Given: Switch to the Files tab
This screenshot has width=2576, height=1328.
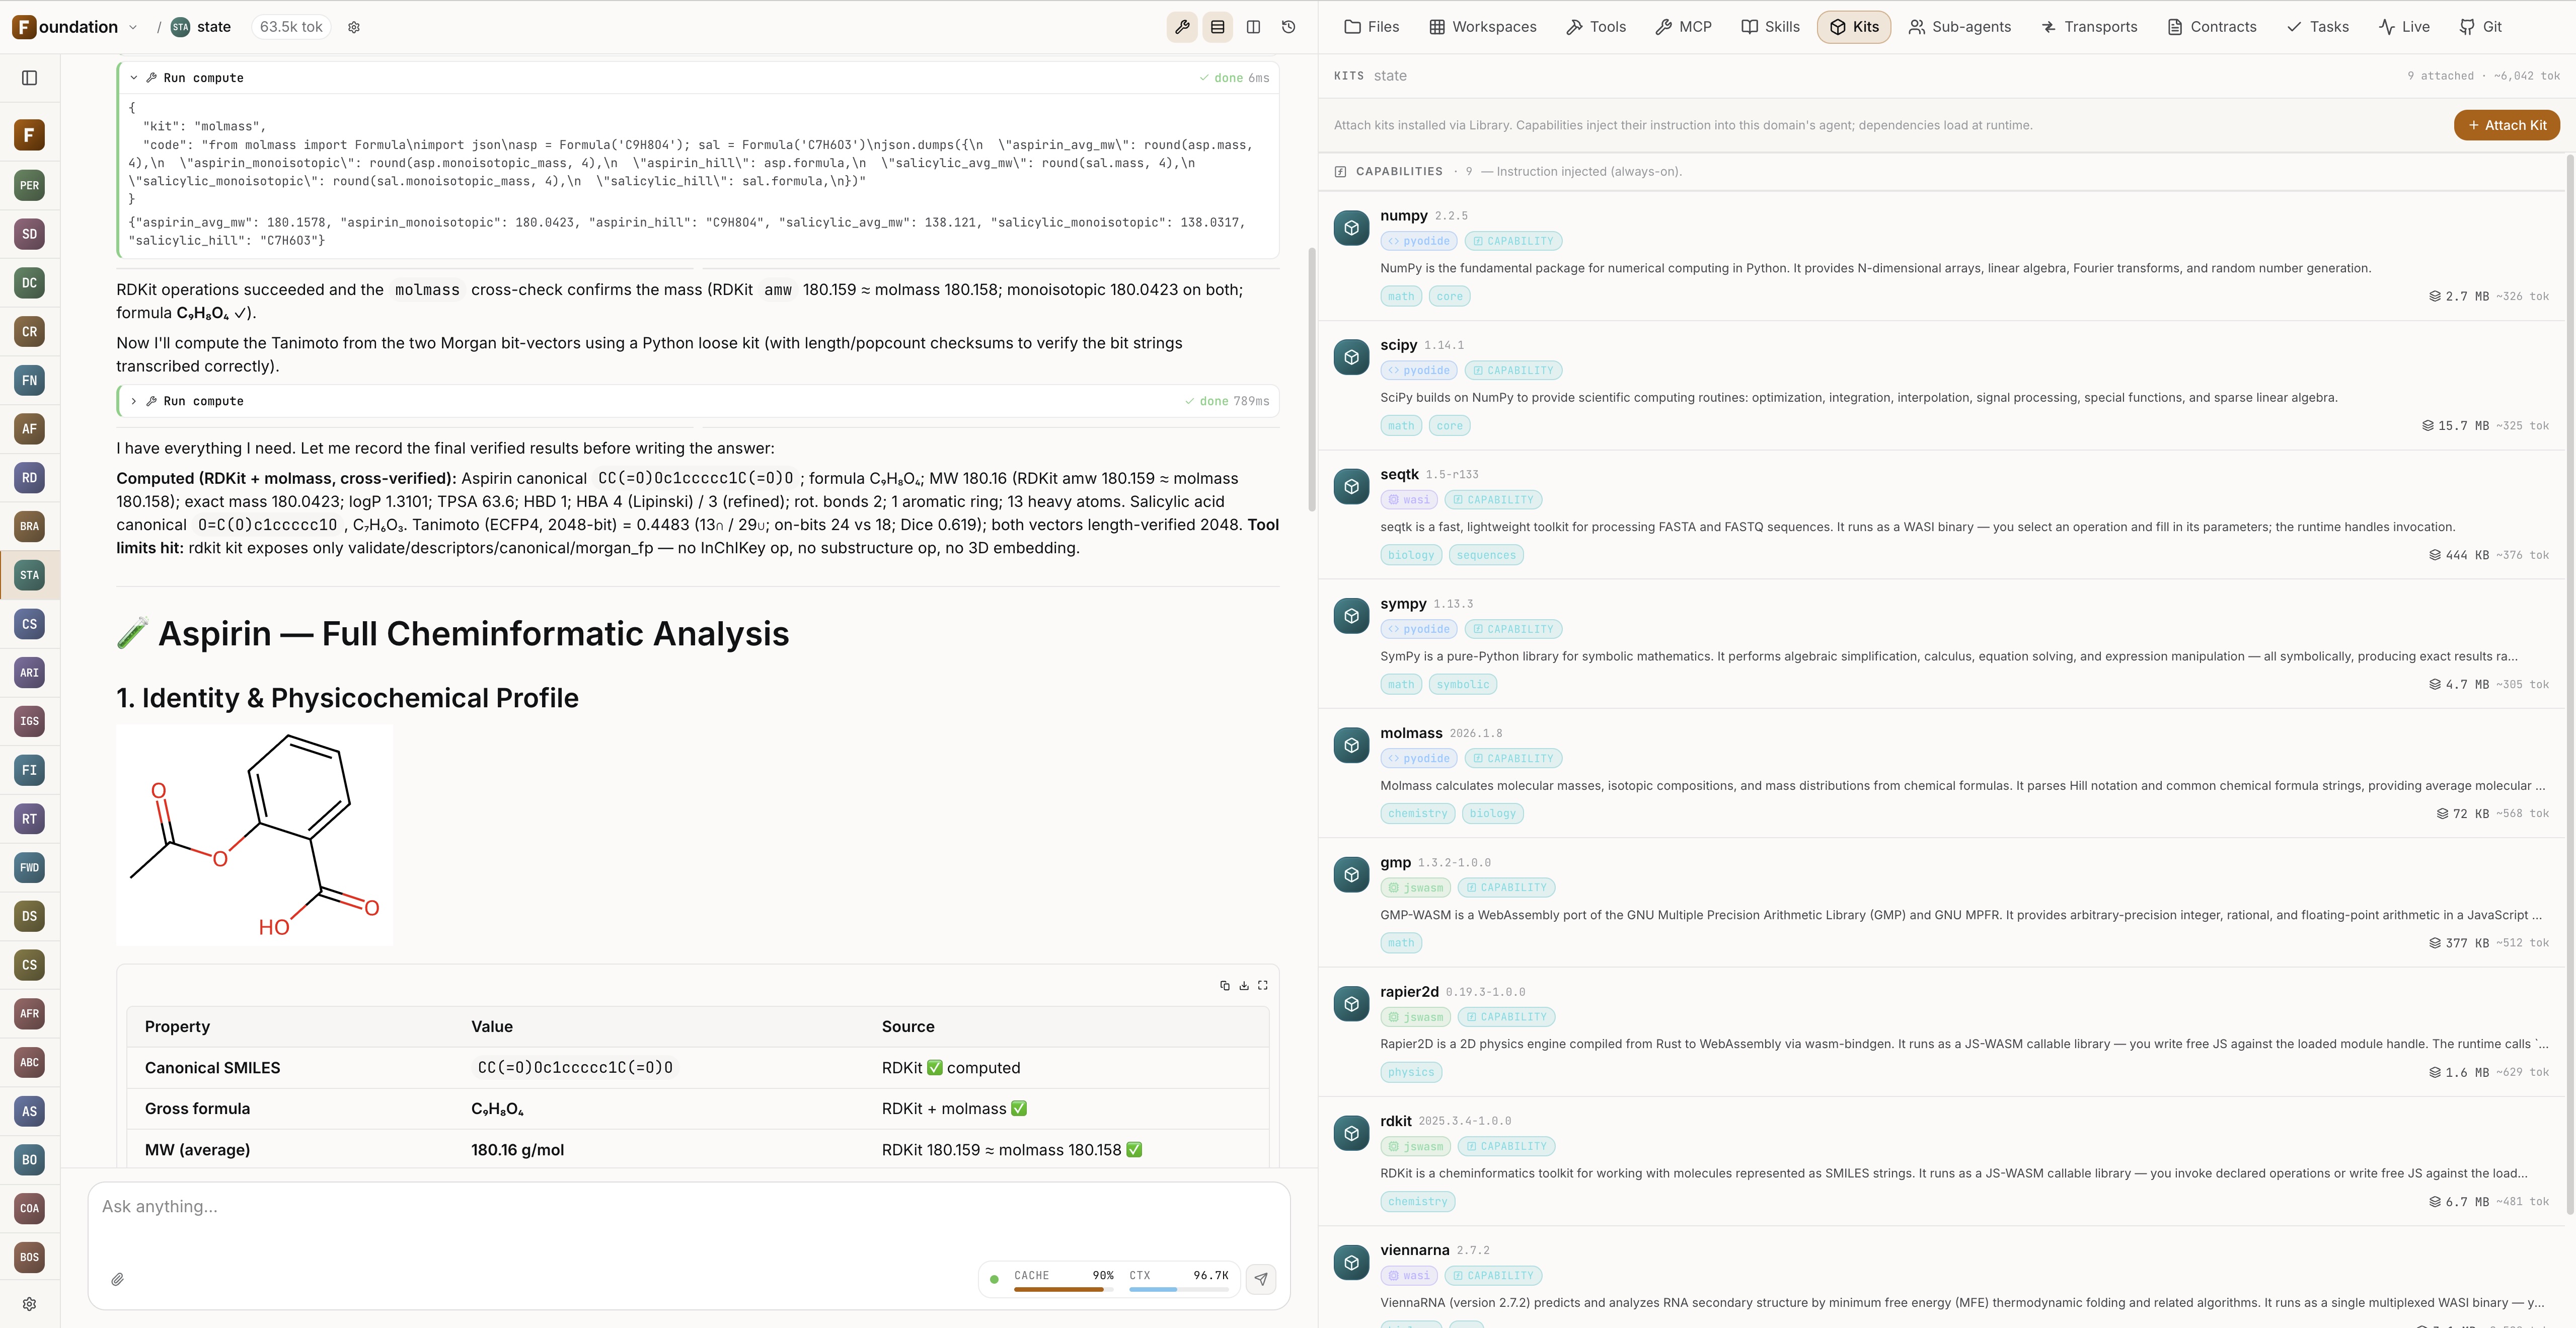Looking at the screenshot, I should click(x=1372, y=27).
